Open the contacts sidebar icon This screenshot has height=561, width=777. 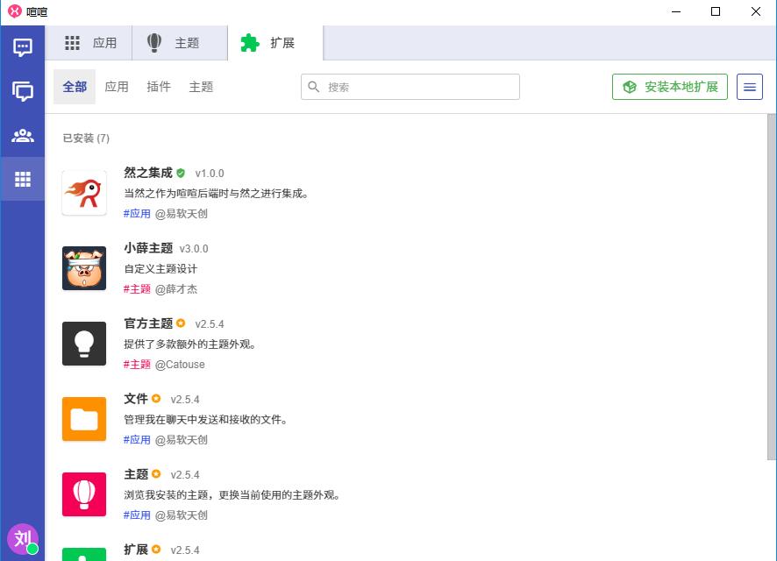click(x=23, y=136)
